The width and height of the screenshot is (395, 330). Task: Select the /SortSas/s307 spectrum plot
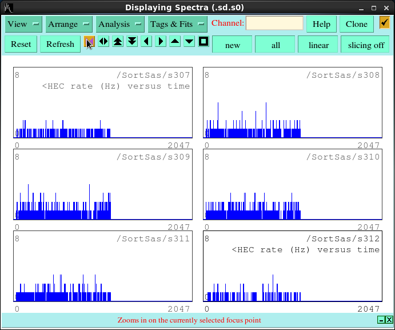pos(103,102)
